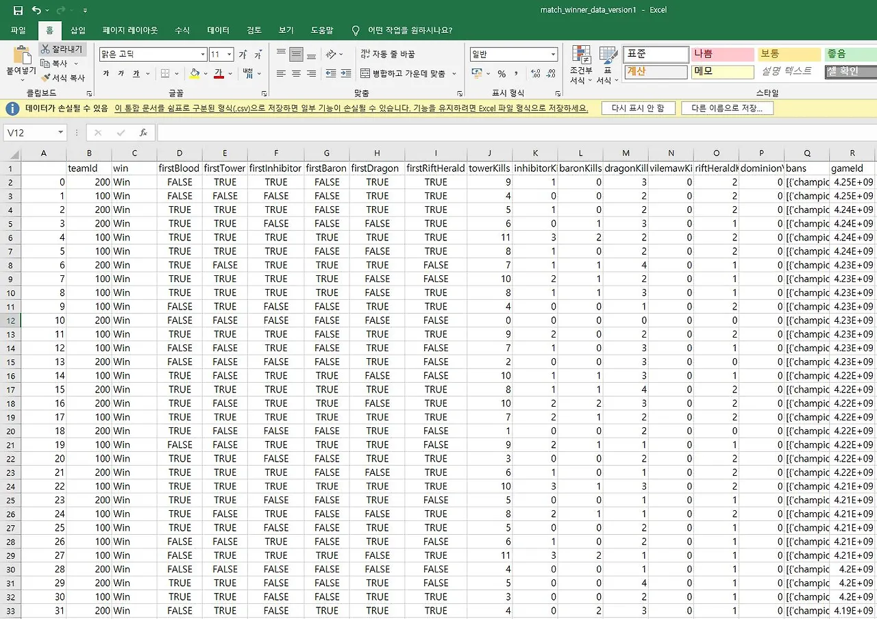Image resolution: width=877 pixels, height=619 pixels.
Task: Toggle Wrap Text (자동 줄 바꿈)
Action: tap(387, 54)
